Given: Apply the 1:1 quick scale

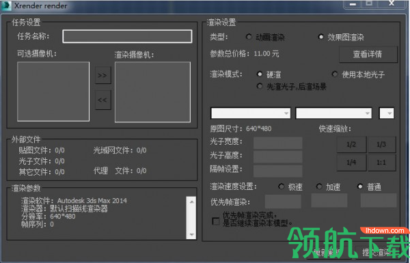Looking at the screenshot, I should coord(381,163).
